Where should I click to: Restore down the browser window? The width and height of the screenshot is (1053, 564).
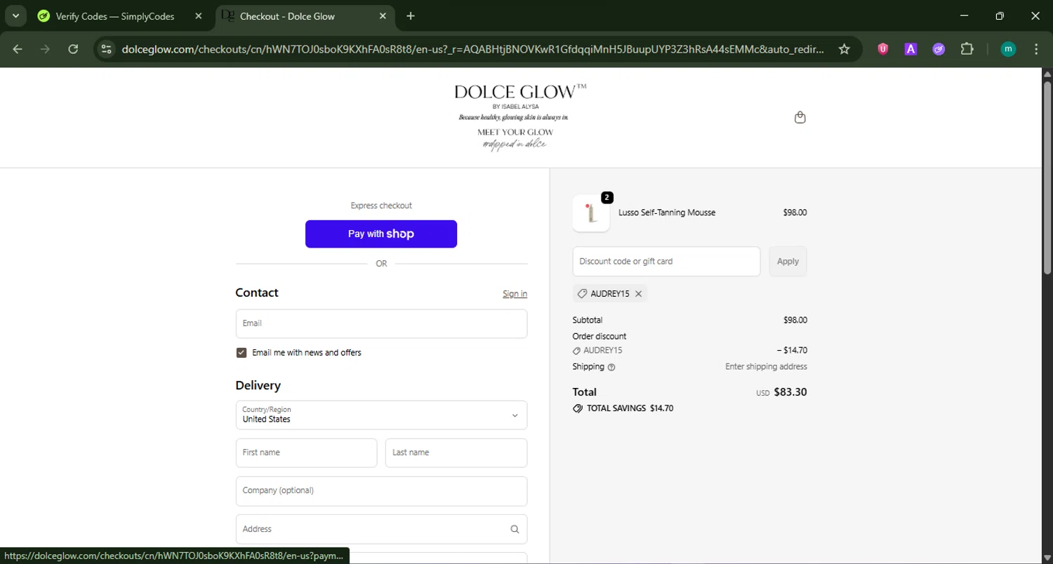(x=1000, y=15)
